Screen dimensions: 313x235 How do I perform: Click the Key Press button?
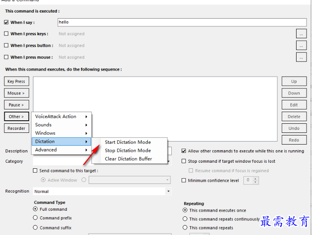16,81
